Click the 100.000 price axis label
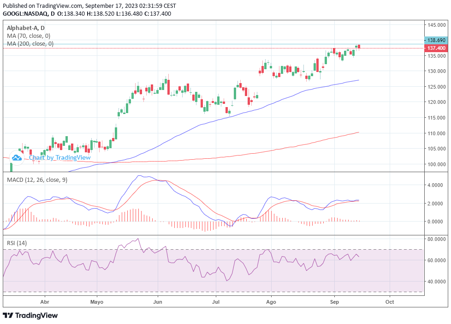 (436, 164)
